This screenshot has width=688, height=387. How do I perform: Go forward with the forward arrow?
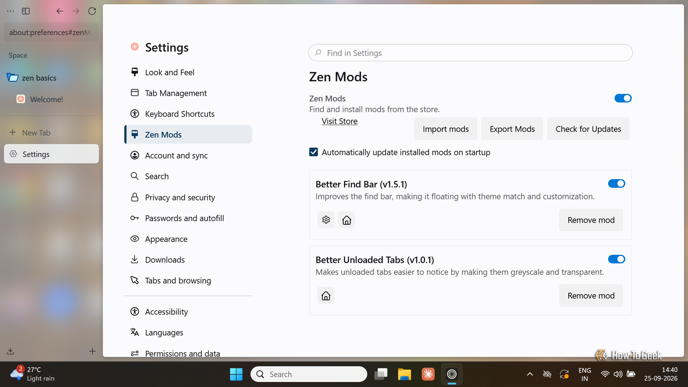(76, 11)
